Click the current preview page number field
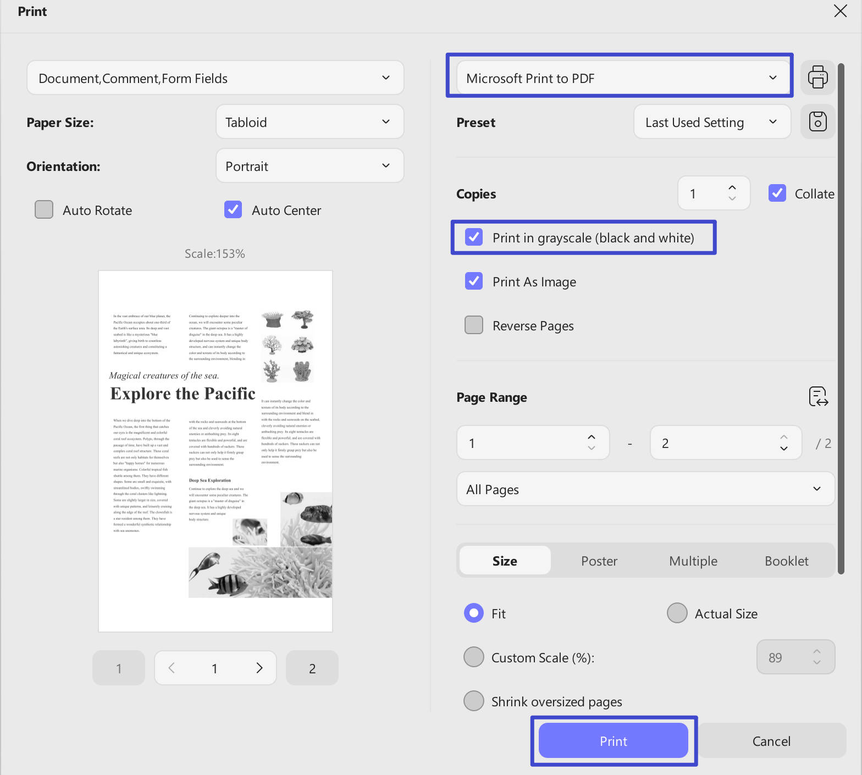This screenshot has width=862, height=775. pyautogui.click(x=215, y=668)
